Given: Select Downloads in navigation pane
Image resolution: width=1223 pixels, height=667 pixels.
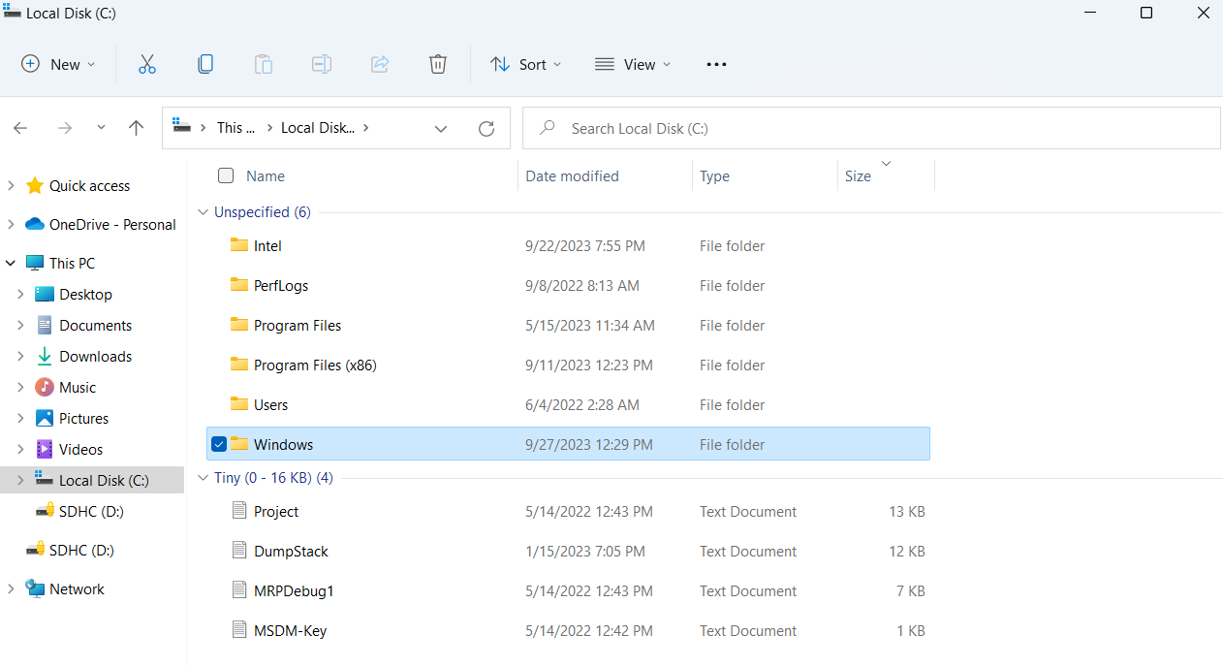Looking at the screenshot, I should (95, 357).
